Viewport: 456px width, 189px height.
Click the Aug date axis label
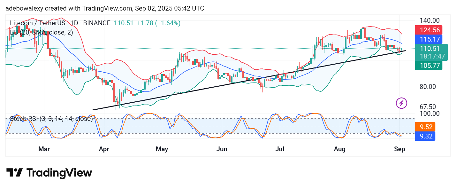(x=340, y=149)
